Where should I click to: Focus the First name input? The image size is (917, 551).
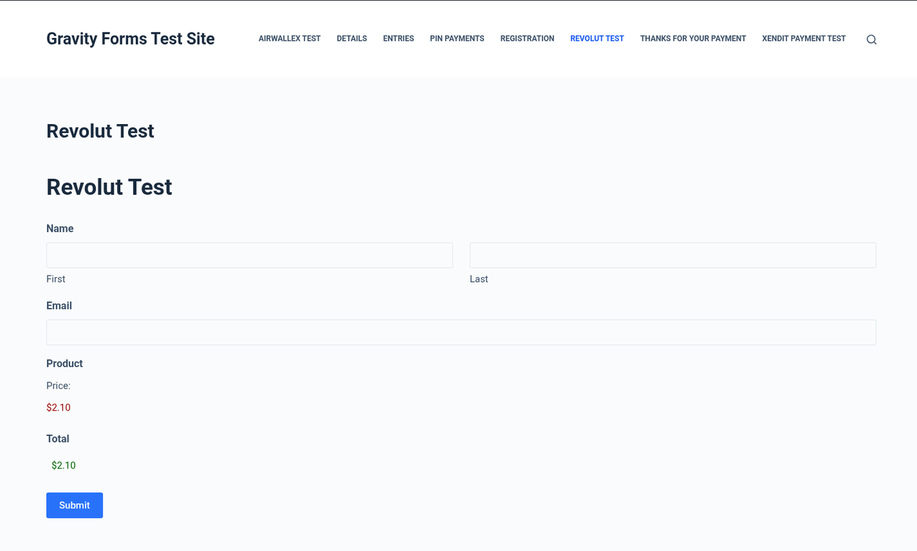pyautogui.click(x=250, y=255)
